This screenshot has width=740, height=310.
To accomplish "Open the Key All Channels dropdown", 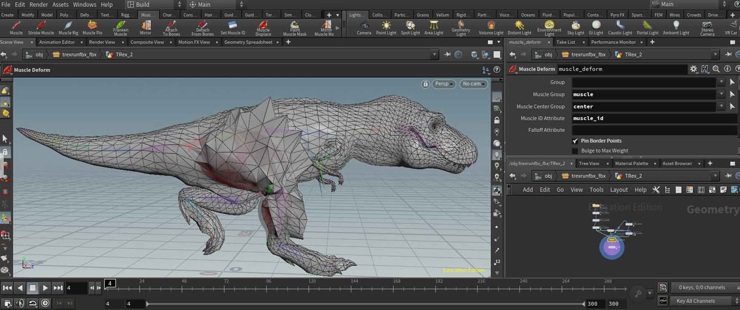I will [x=705, y=301].
